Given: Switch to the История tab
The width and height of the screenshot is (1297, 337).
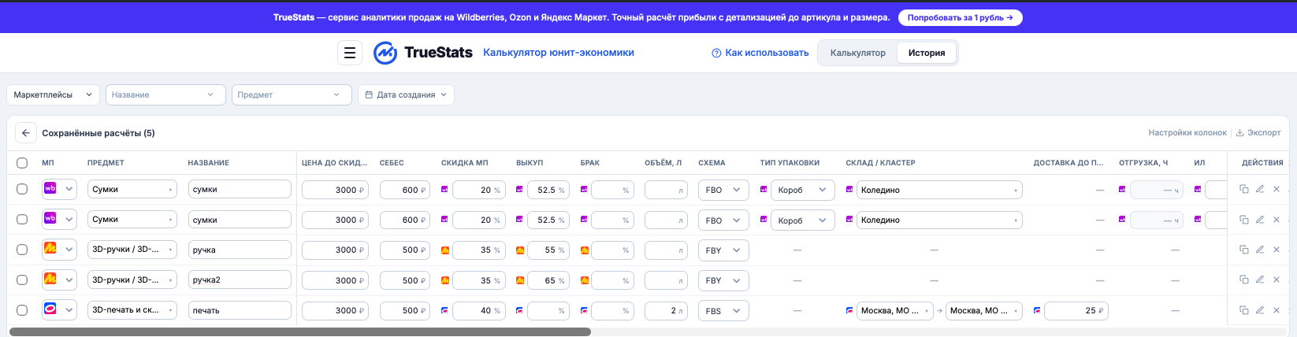Looking at the screenshot, I should (927, 53).
